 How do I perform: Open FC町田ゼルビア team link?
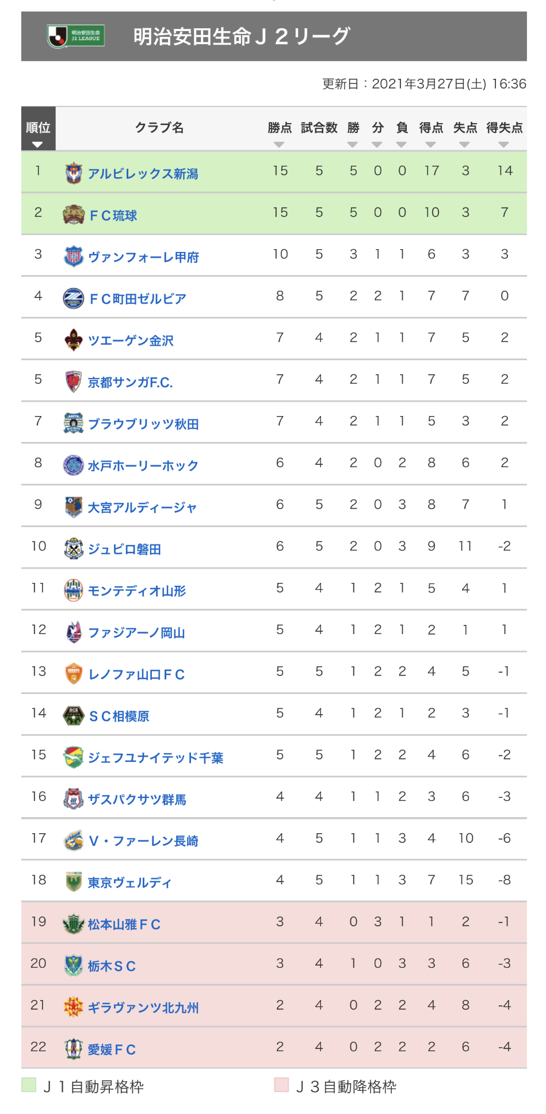138,299
